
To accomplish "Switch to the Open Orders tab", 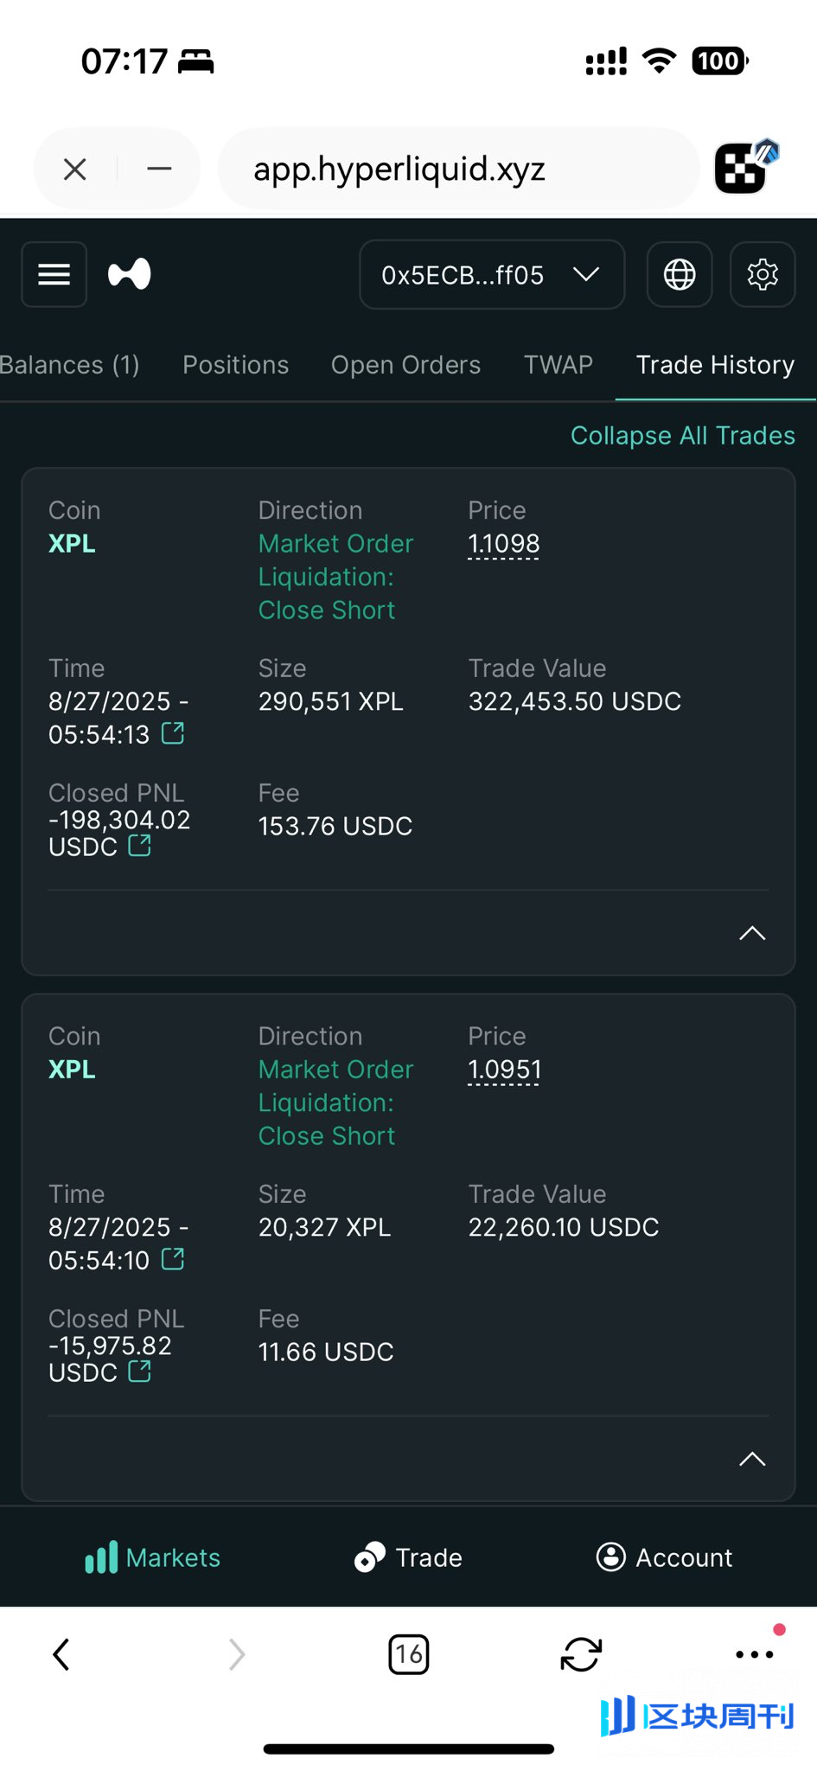I will point(405,365).
